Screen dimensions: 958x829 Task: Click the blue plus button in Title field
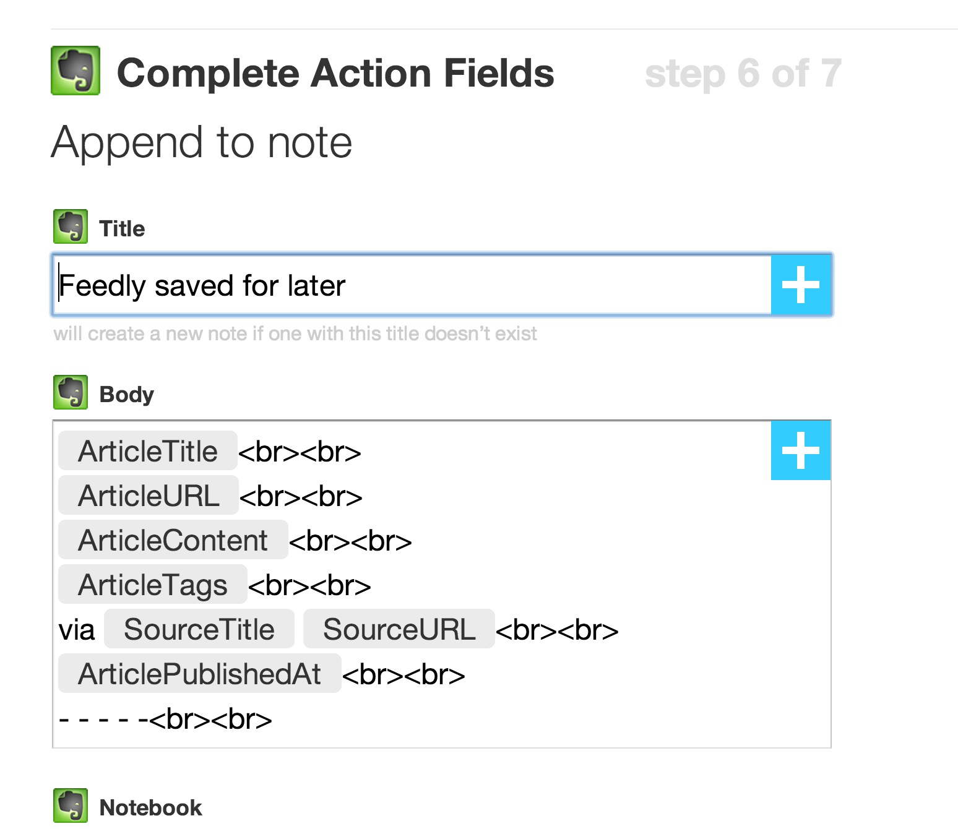801,285
